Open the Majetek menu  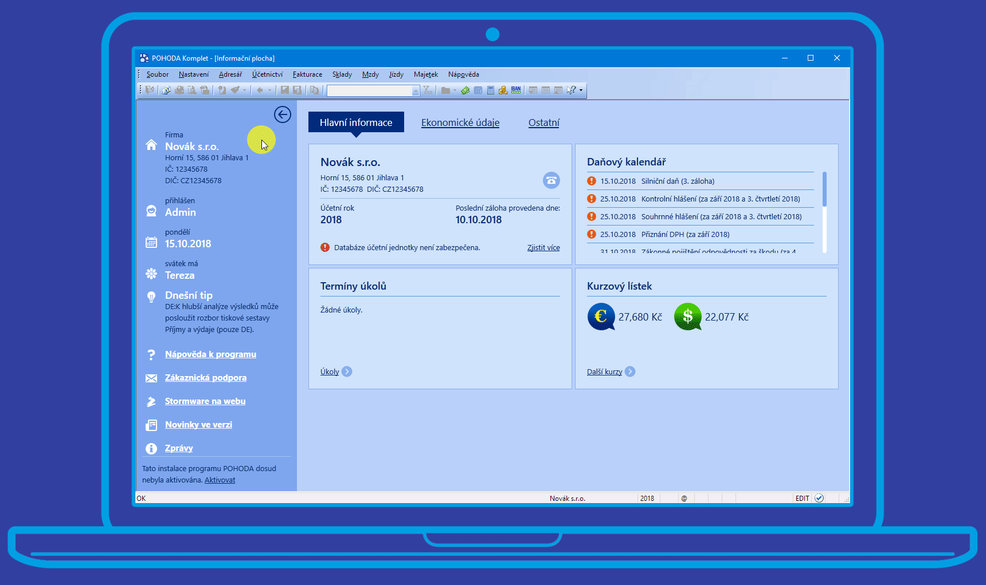click(x=426, y=74)
